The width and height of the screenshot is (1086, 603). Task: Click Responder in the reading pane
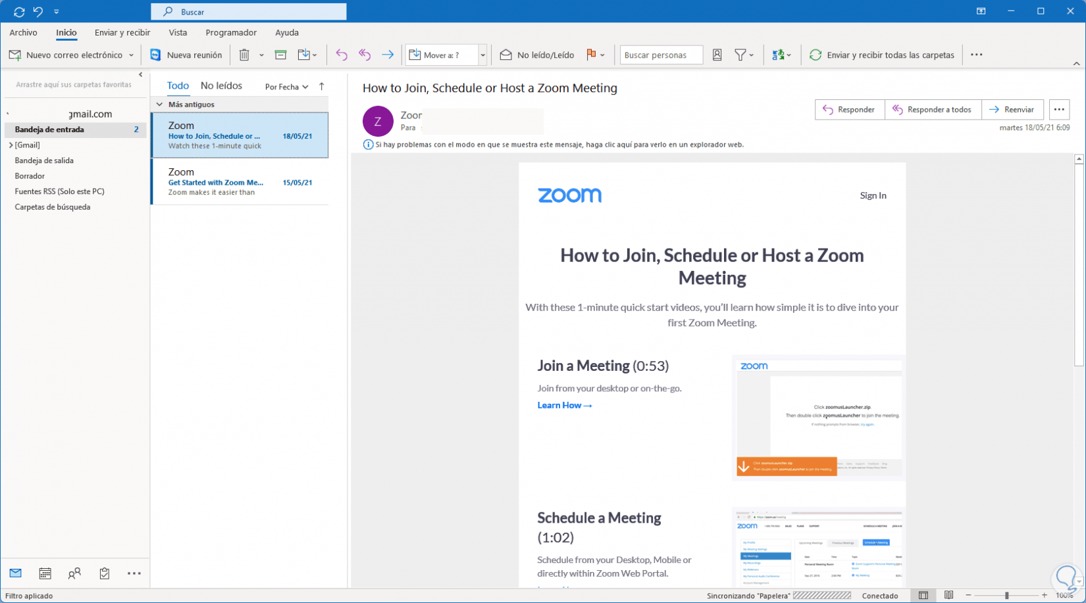pos(850,110)
